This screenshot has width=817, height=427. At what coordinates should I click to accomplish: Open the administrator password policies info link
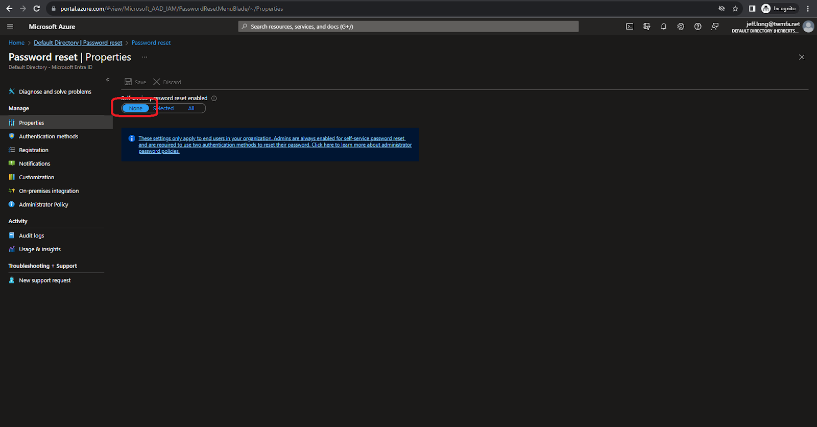pos(275,145)
